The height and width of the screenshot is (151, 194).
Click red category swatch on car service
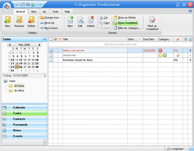(x=161, y=51)
